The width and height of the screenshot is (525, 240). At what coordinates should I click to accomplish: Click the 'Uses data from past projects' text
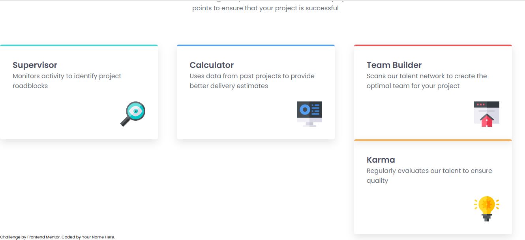[252, 81]
